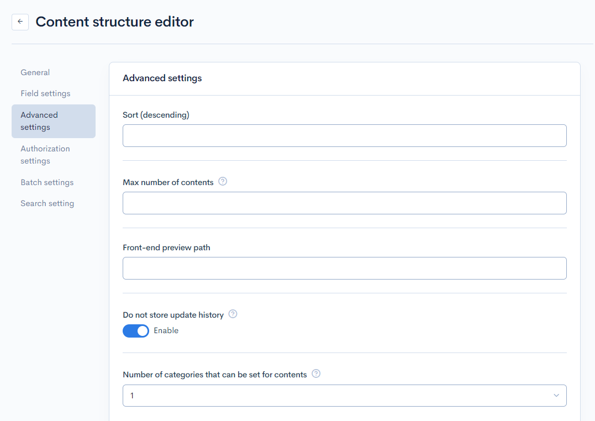Image resolution: width=595 pixels, height=421 pixels.
Task: Click the help icon next to Number of categories
Action: [x=315, y=373]
